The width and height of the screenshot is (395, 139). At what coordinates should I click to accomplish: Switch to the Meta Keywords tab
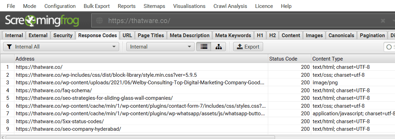coord(233,35)
